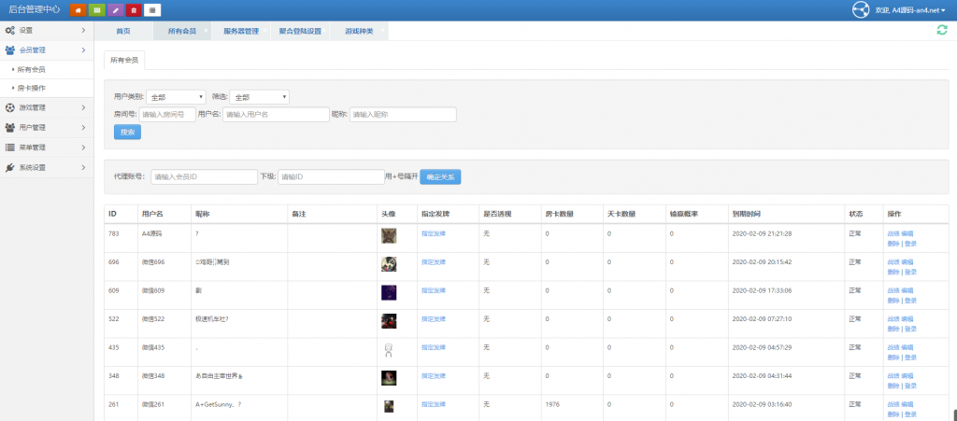
Task: Click 登录 link in row ID 435
Action: (x=910, y=357)
